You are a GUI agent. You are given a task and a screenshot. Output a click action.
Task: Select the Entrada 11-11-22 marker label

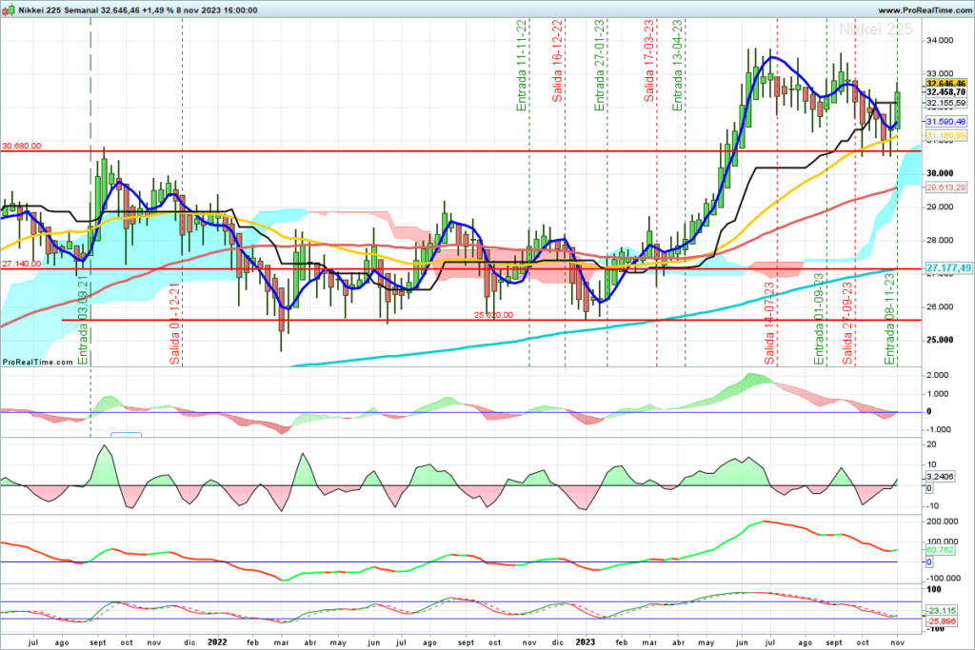(522, 66)
